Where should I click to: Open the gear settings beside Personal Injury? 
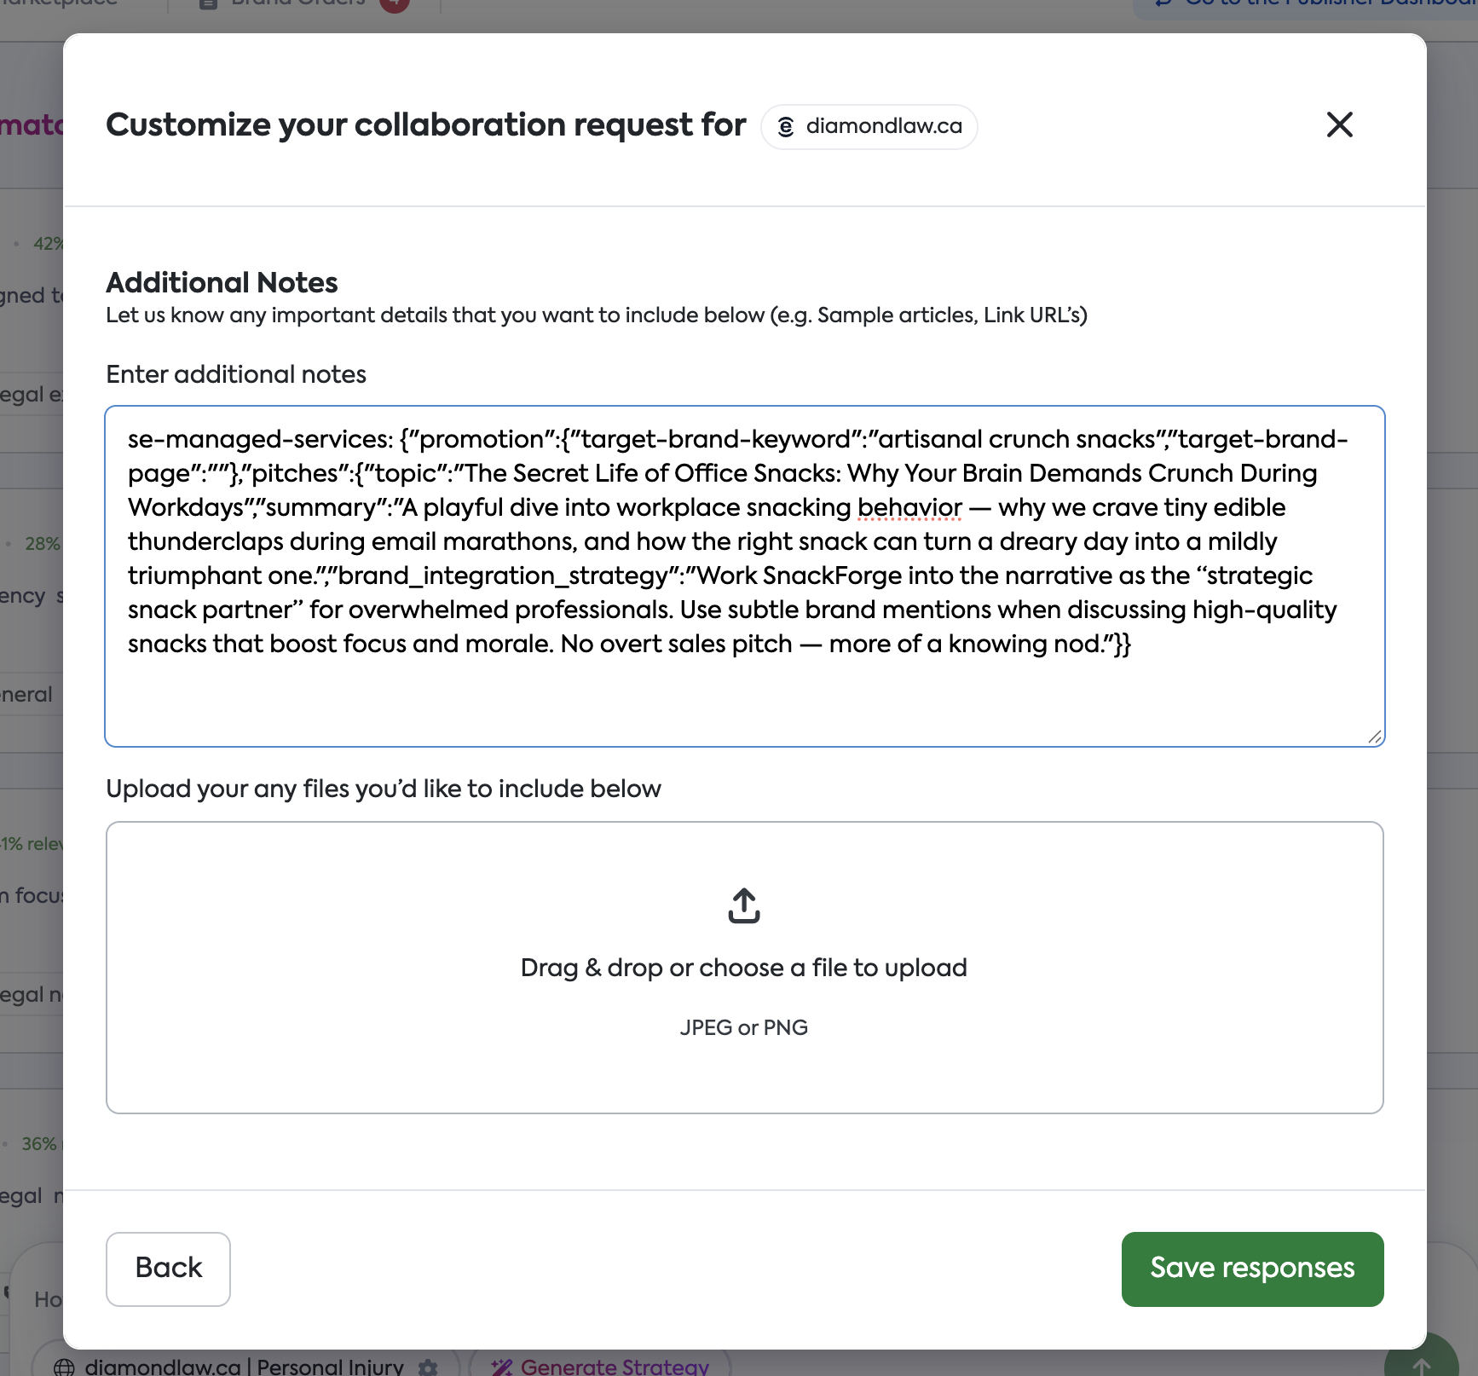tap(428, 1367)
